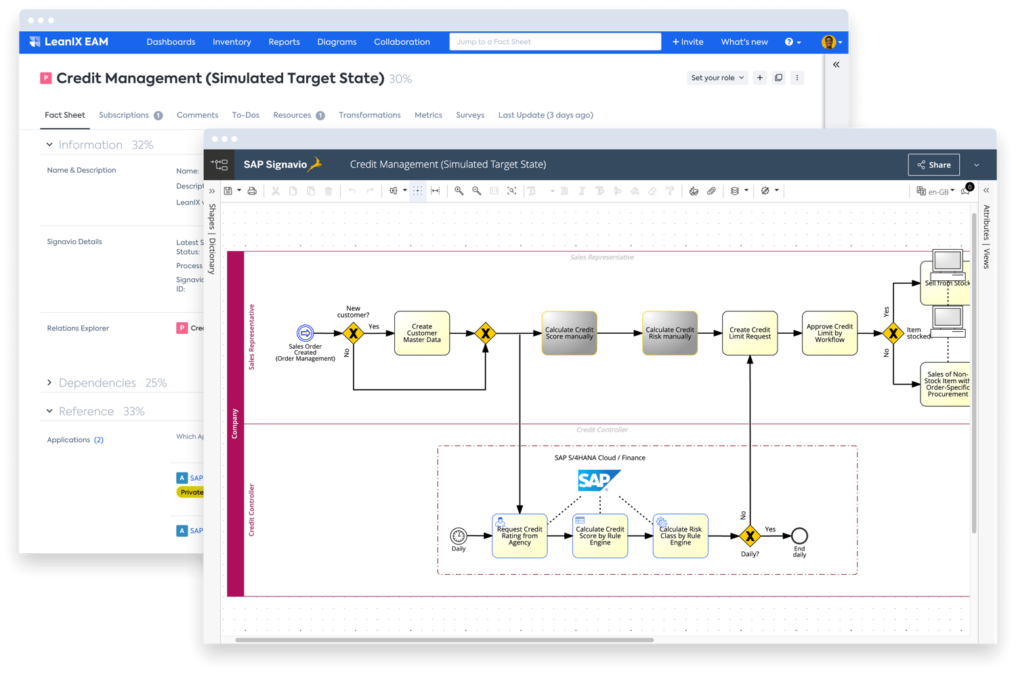Switch to the Transformations tab
The image size is (1016, 673).
pyautogui.click(x=370, y=115)
